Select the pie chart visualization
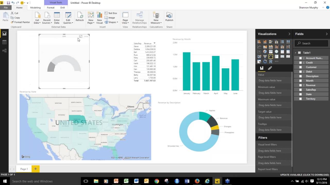The image size is (330, 185). pyautogui.click(x=265, y=52)
